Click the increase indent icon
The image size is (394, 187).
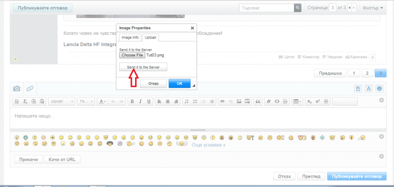[x=212, y=102]
